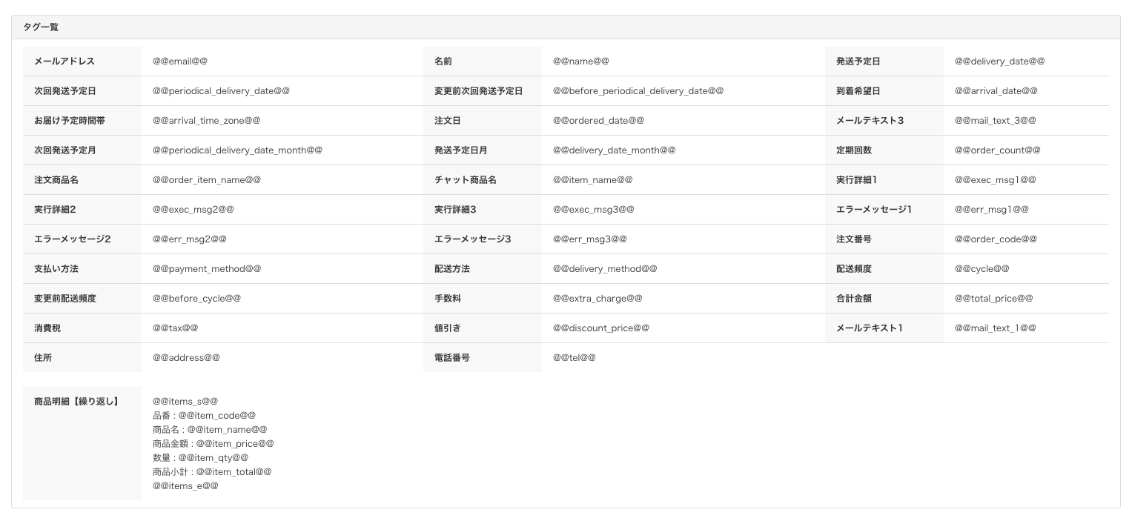This screenshot has height=521, width=1132.
Task: Click @@item_name@@ in the チャット商品名 row
Action: 593,180
